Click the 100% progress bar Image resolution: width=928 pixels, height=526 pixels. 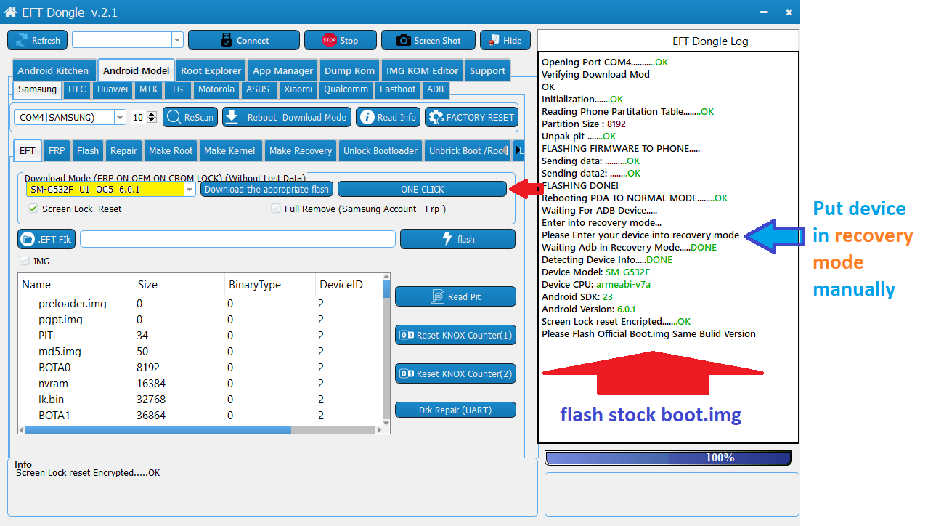(668, 458)
